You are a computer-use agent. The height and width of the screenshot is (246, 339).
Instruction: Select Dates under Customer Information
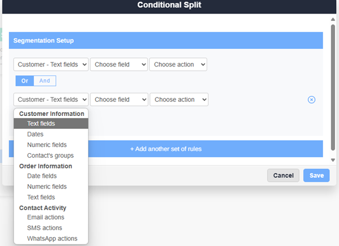coord(35,135)
